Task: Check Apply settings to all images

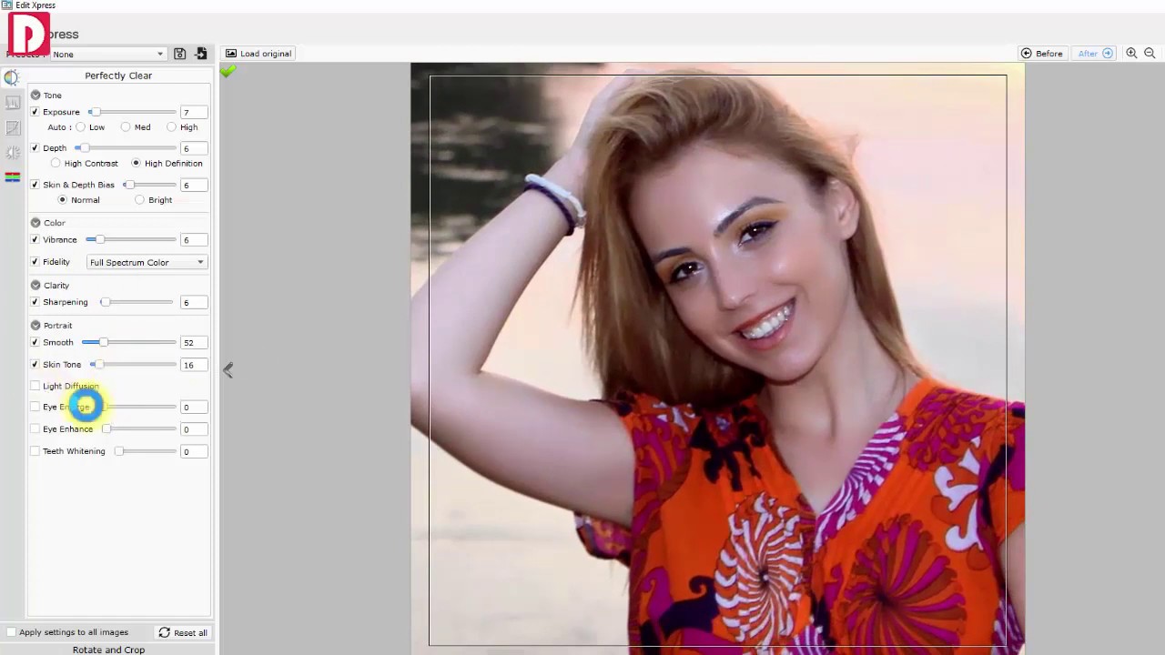Action: click(x=11, y=632)
